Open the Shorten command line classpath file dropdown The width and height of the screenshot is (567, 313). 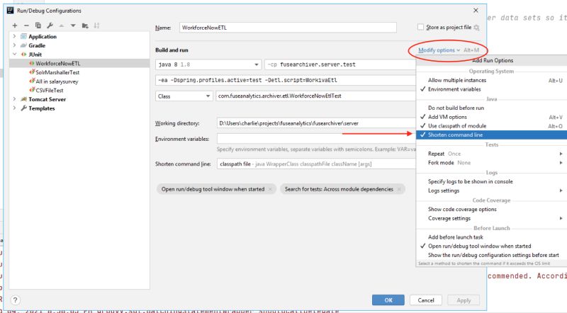[x=316, y=164]
